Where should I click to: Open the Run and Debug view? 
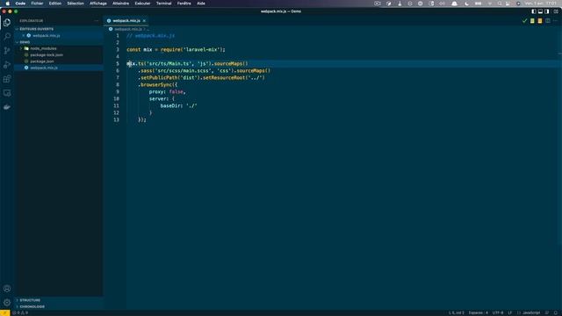coord(7,65)
